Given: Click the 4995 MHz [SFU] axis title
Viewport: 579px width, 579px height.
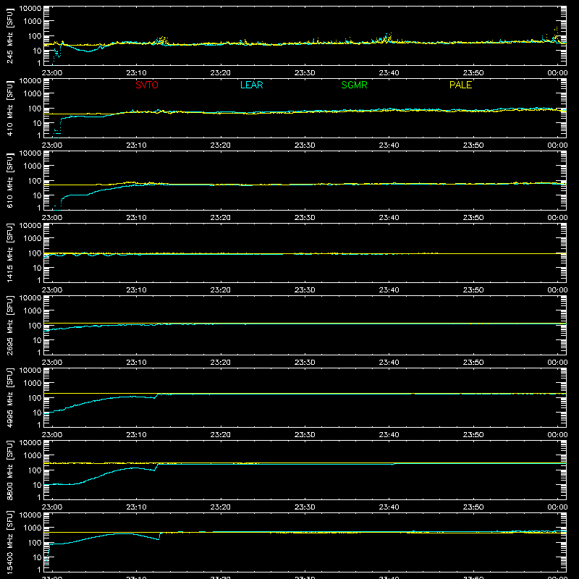Looking at the screenshot, I should click(x=9, y=397).
